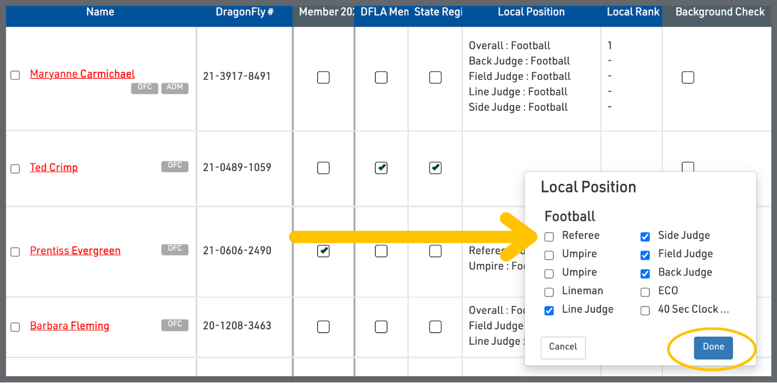This screenshot has height=383, width=777.
Task: Open Maryanne Carmichael's profile link
Action: [x=82, y=74]
